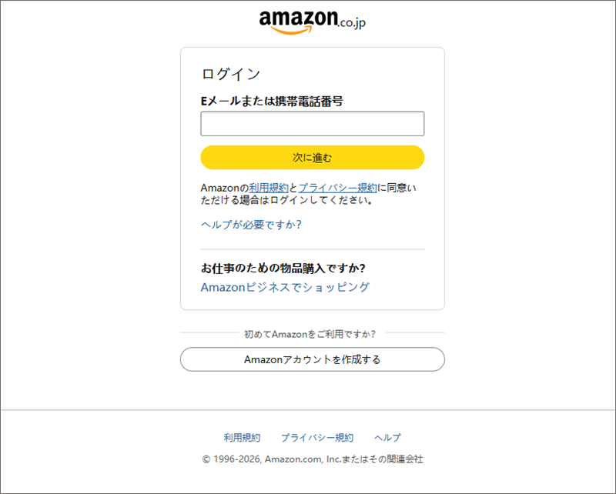Screen dimensions: 616x494
Task: Click the ログイン heading
Action: [x=231, y=75]
